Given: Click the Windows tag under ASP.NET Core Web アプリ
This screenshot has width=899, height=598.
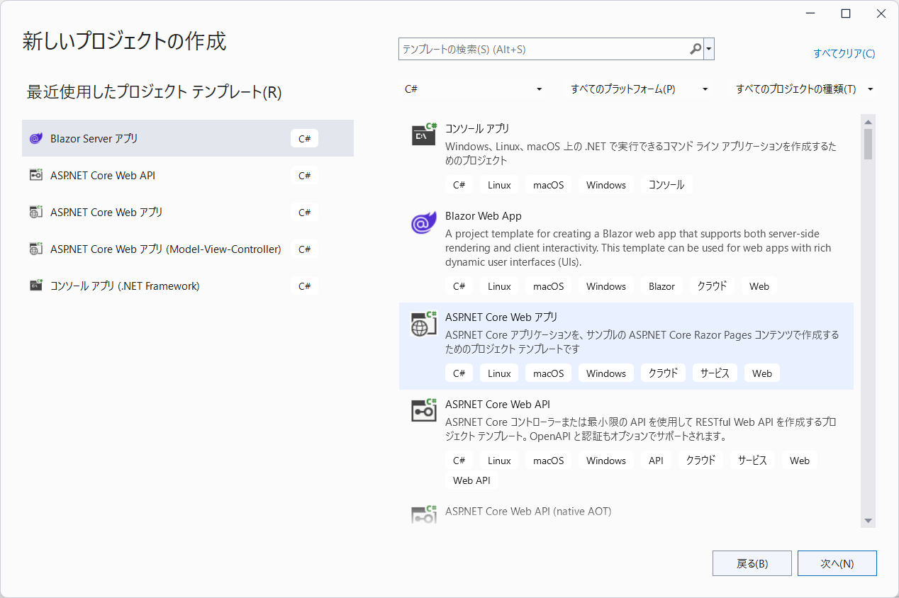Looking at the screenshot, I should (606, 373).
